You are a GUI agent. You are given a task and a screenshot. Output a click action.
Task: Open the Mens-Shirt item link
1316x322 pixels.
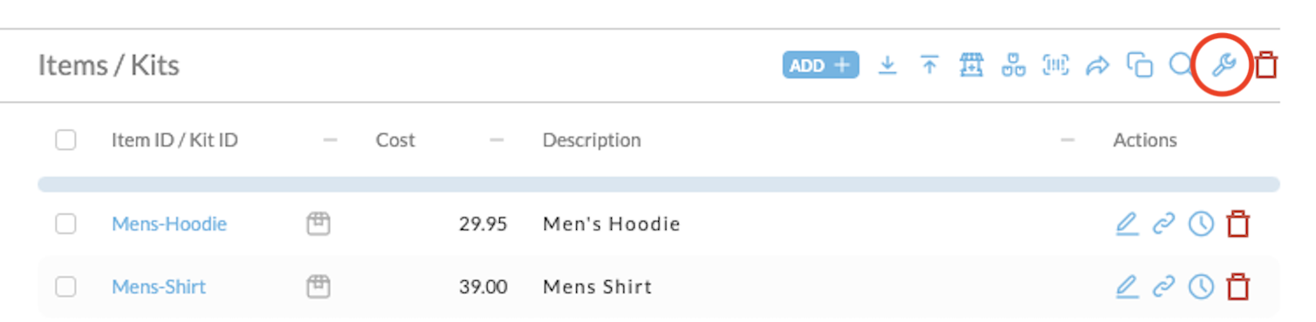coord(159,287)
